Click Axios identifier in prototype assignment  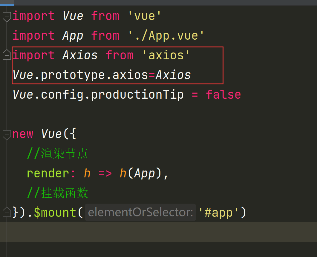[x=173, y=75]
